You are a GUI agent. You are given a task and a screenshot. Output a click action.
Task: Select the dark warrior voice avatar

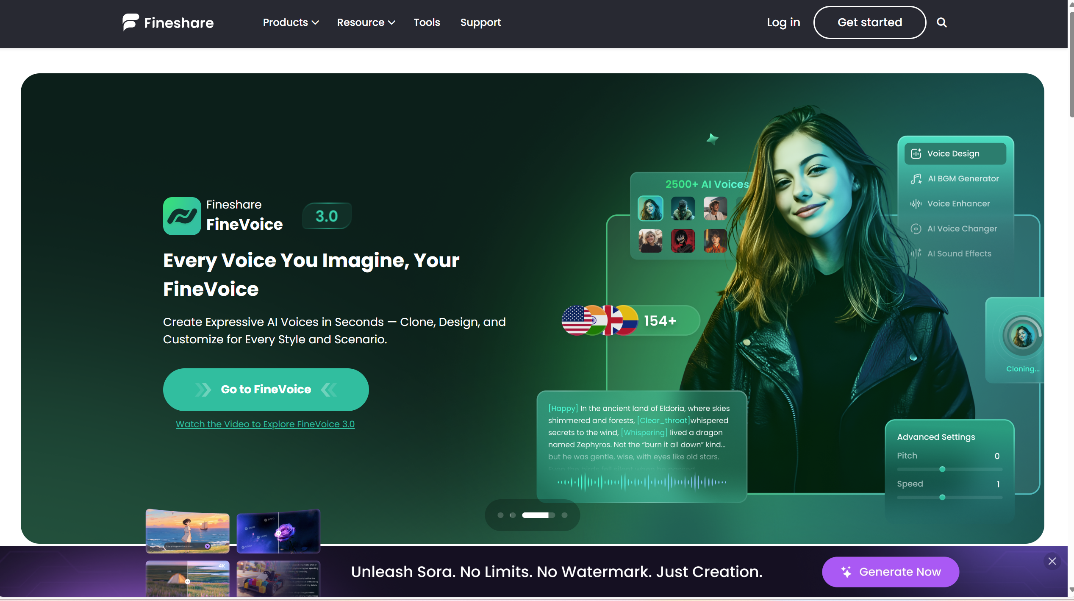pos(683,208)
